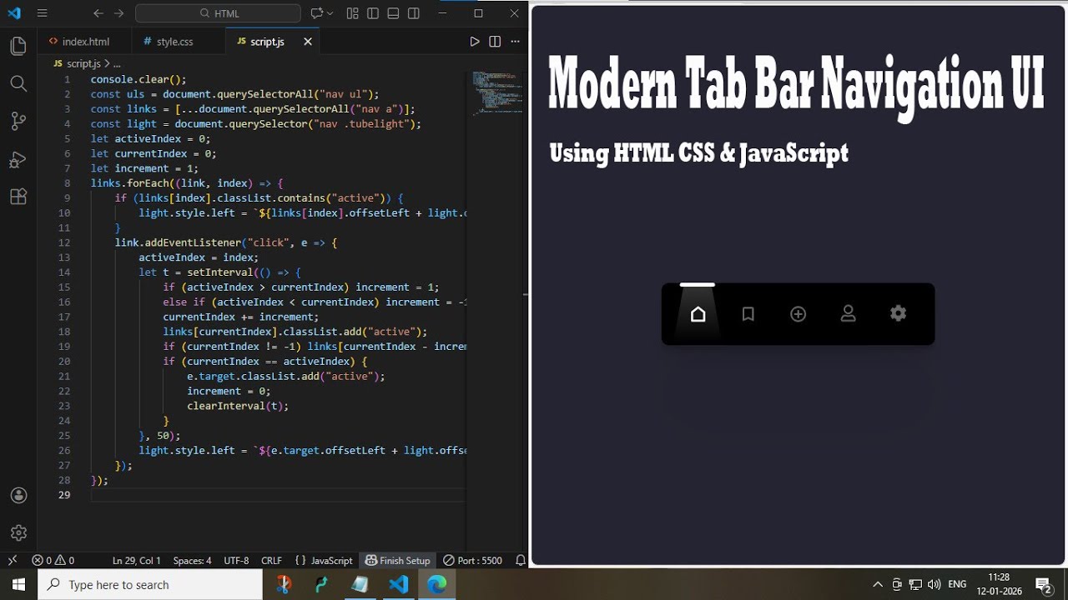Open the notepad app in the taskbar
This screenshot has width=1068, height=600.
pyautogui.click(x=360, y=584)
